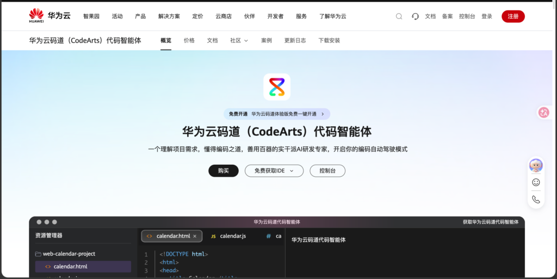Click the red 注册 button

[x=513, y=16]
